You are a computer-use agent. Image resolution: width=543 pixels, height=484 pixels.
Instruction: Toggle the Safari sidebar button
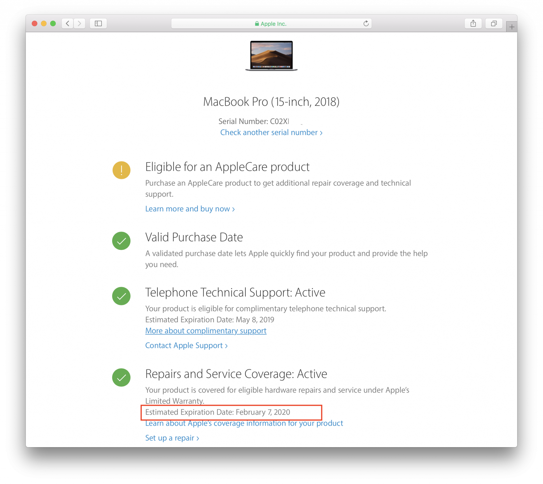click(x=98, y=23)
